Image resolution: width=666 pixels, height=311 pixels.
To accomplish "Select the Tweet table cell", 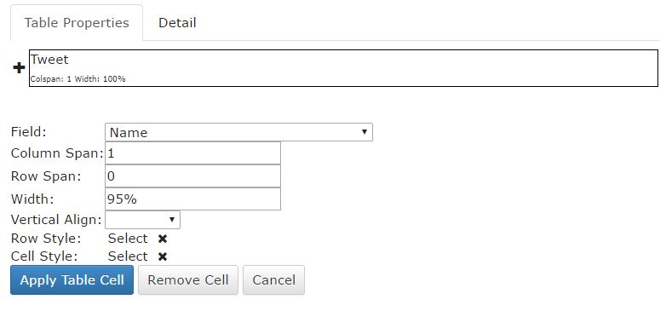I will 343,68.
